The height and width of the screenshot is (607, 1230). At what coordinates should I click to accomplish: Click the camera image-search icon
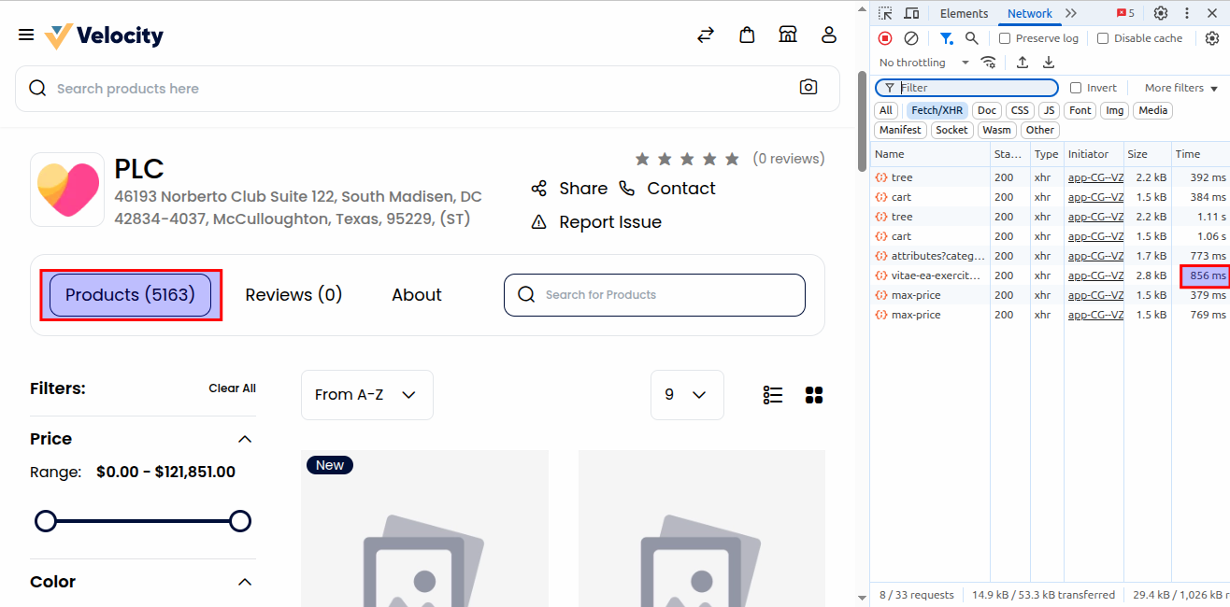(808, 88)
